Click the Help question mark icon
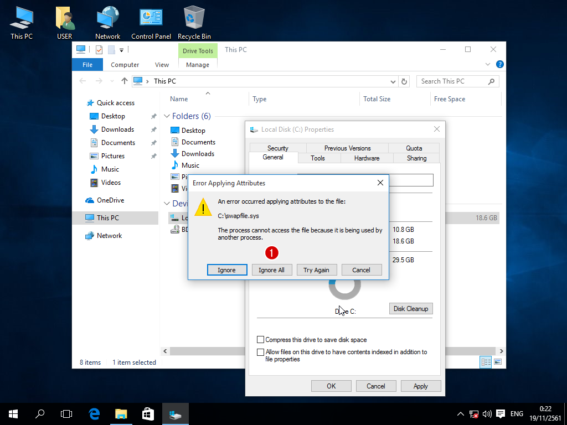This screenshot has height=425, width=567. pos(499,64)
